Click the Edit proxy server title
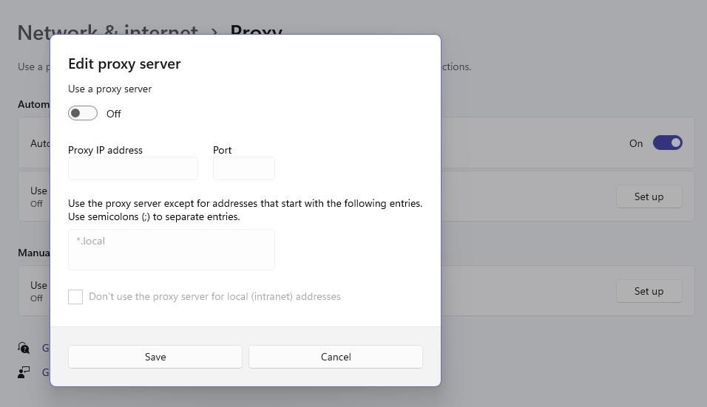This screenshot has width=707, height=407. click(124, 64)
